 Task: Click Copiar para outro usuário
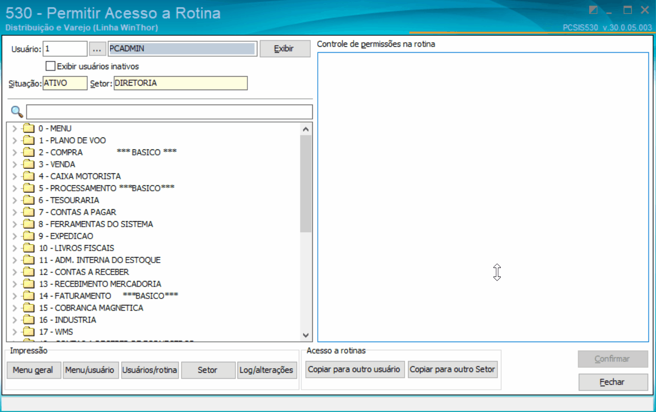tap(355, 370)
